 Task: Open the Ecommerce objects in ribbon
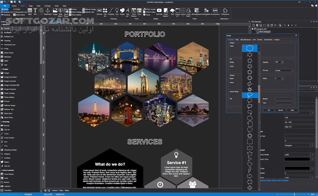215,12
